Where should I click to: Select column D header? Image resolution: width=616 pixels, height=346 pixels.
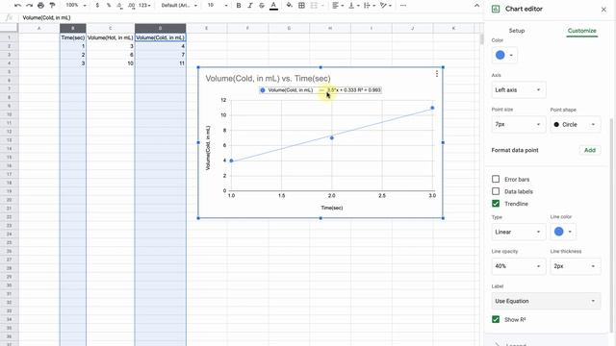coord(161,28)
